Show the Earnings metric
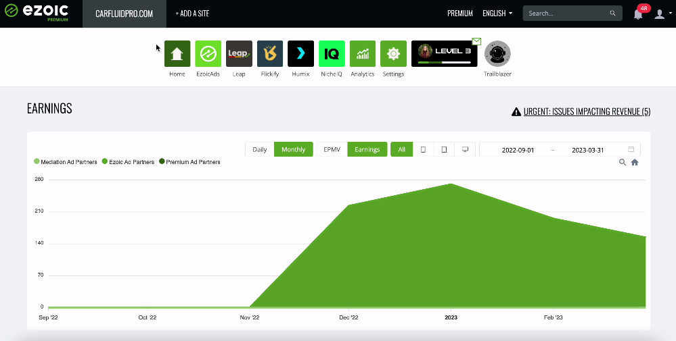Viewport: 676px width, 341px height. tap(367, 149)
